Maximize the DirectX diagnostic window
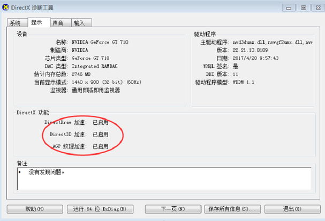Viewport: 325px width, 221px height. (304, 8)
